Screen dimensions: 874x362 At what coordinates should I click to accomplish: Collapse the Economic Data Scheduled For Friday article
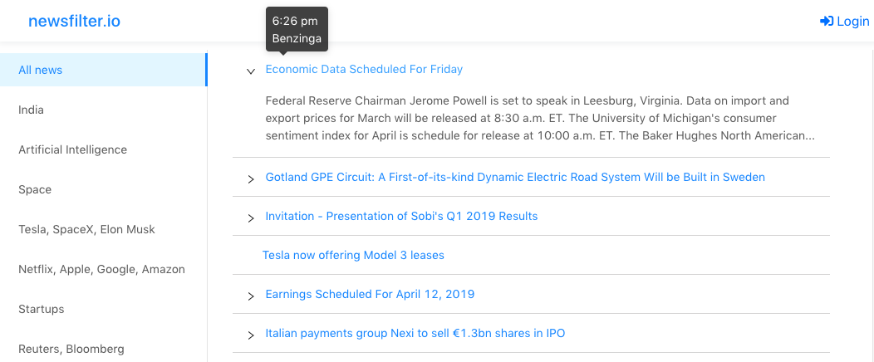click(250, 71)
